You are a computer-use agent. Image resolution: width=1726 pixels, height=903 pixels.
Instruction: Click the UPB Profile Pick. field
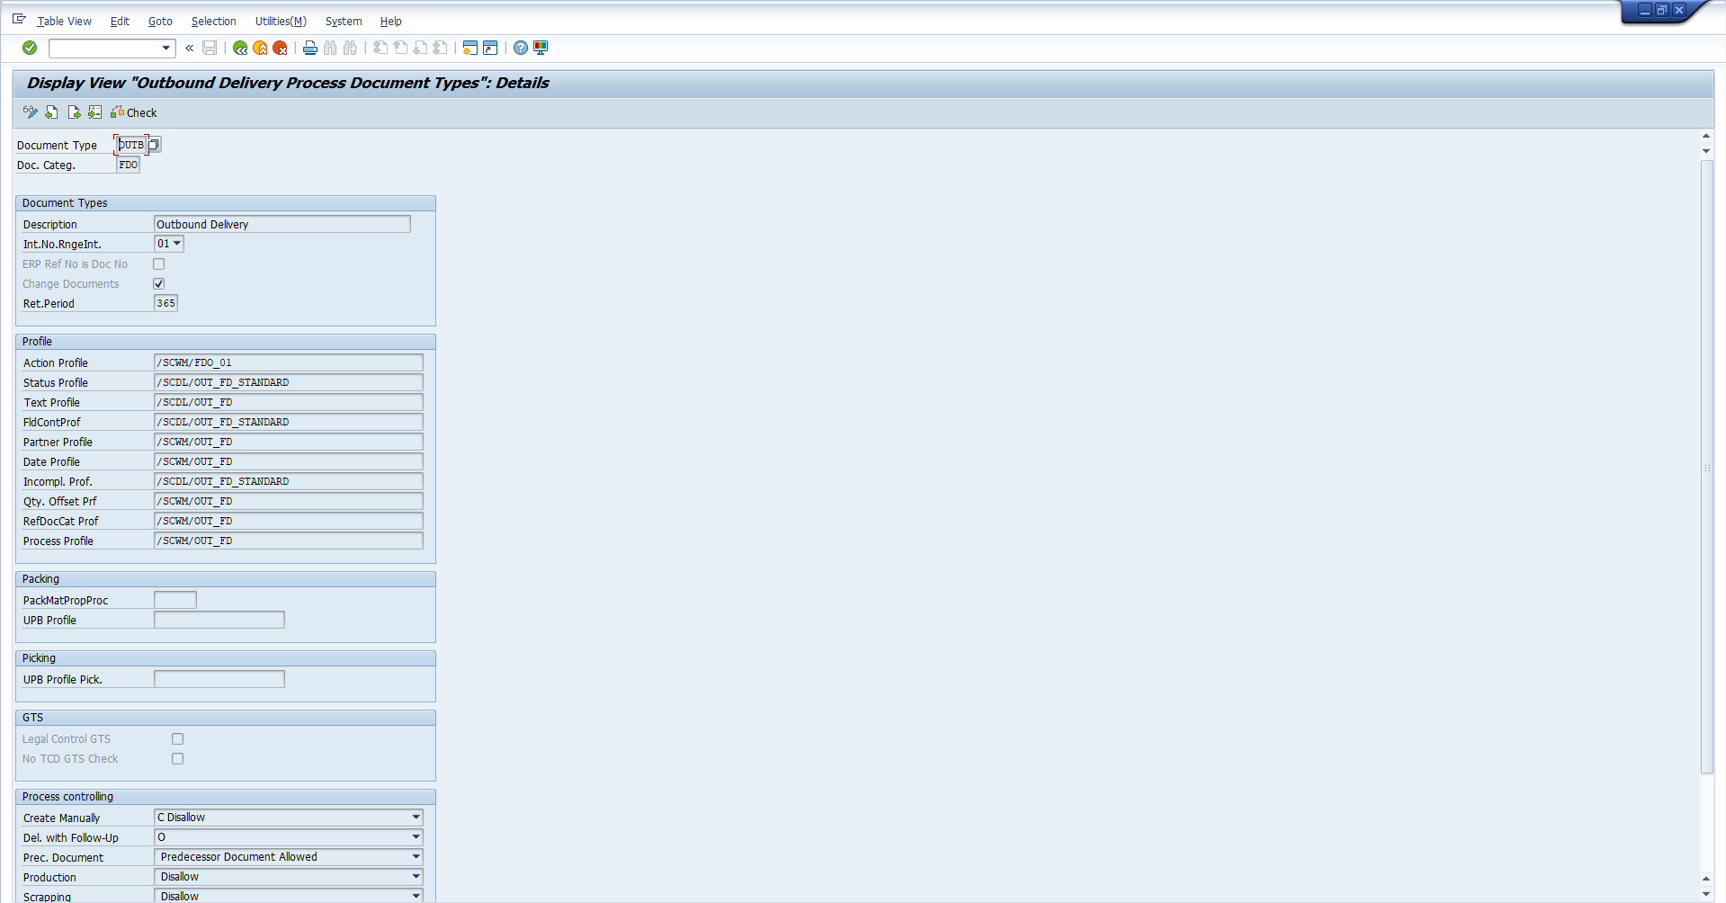(219, 679)
